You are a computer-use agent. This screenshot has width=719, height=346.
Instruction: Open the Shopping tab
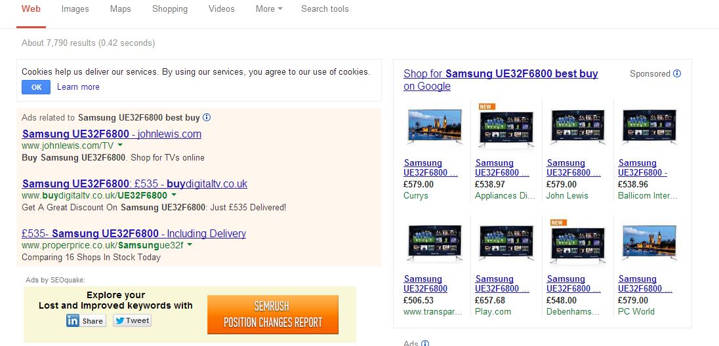(170, 9)
